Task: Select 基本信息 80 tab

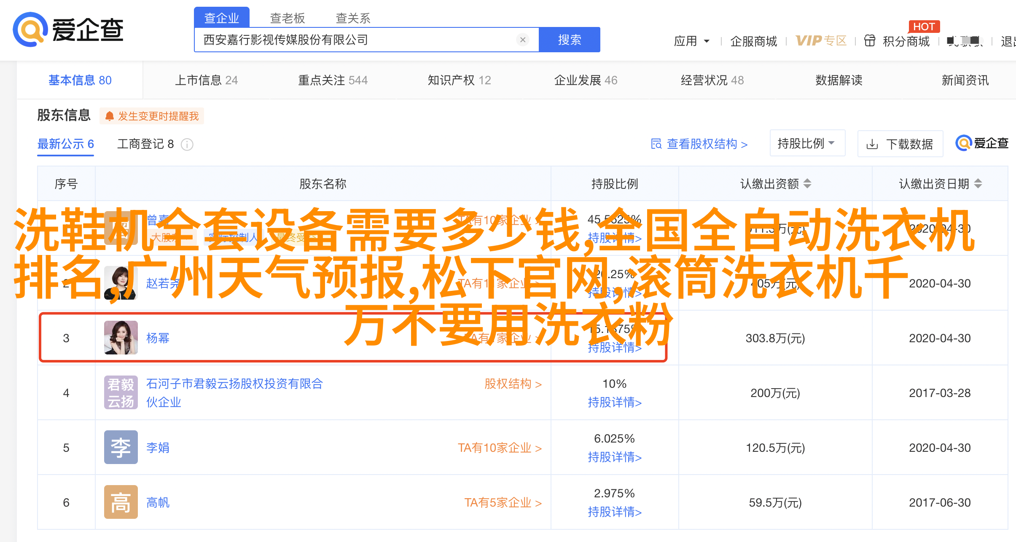Action: 80,80
